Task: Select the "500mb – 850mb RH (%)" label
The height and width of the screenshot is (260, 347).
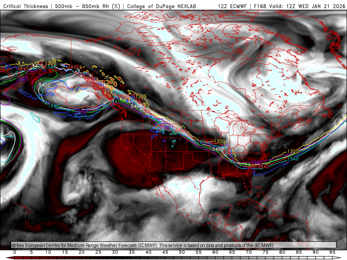Action: click(x=88, y=6)
